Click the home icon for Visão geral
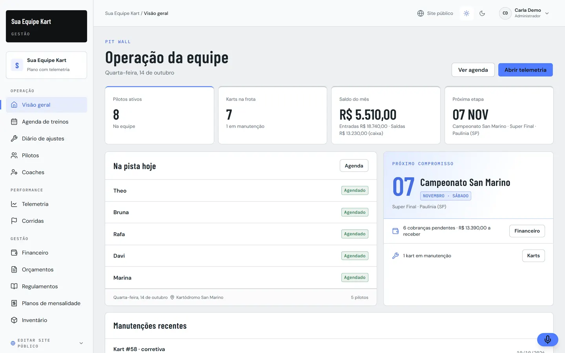 point(14,105)
